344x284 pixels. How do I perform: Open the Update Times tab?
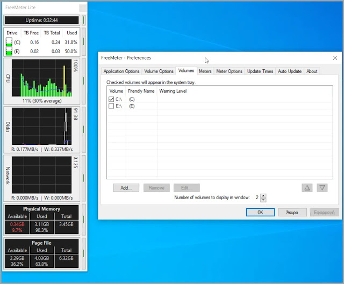pyautogui.click(x=260, y=71)
